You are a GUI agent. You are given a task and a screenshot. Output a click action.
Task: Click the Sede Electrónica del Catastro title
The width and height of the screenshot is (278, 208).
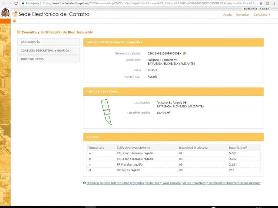click(54, 14)
